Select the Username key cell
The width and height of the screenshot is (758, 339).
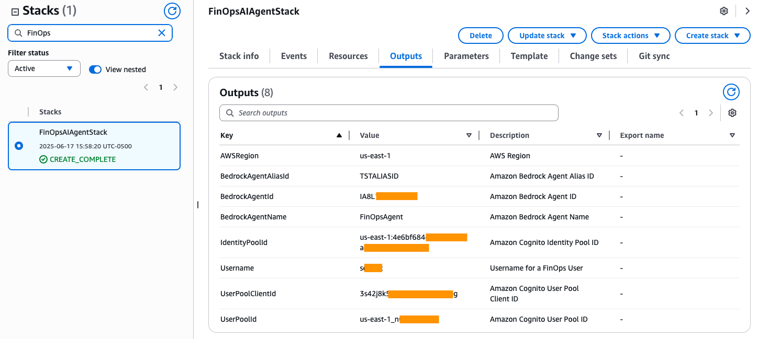click(237, 268)
